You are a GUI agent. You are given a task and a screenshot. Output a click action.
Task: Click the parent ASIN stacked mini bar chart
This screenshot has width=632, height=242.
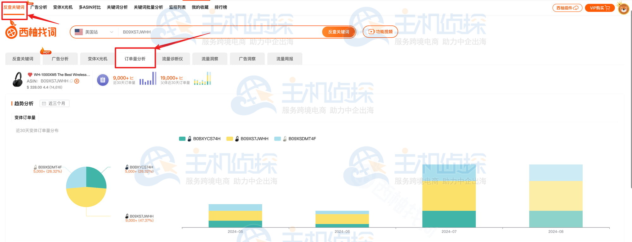point(202,78)
